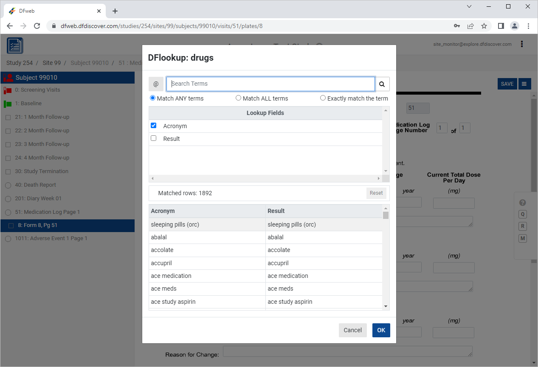
Task: Click the @ button beside Search Terms
Action: point(156,84)
